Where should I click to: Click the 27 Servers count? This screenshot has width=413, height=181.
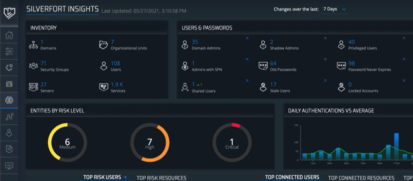(44, 84)
